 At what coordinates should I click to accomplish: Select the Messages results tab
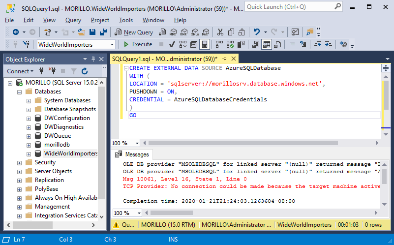pyautogui.click(x=132, y=154)
